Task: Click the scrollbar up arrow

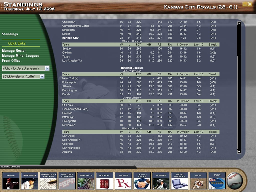Action: 239,23
